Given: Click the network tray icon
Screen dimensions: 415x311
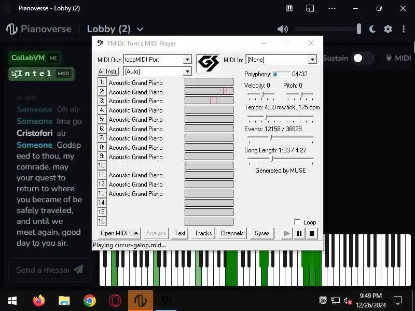Looking at the screenshot, I should coord(335,301).
